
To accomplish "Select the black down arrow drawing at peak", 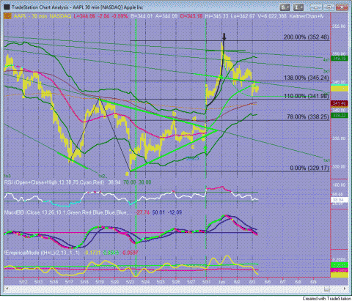I will coord(224,37).
